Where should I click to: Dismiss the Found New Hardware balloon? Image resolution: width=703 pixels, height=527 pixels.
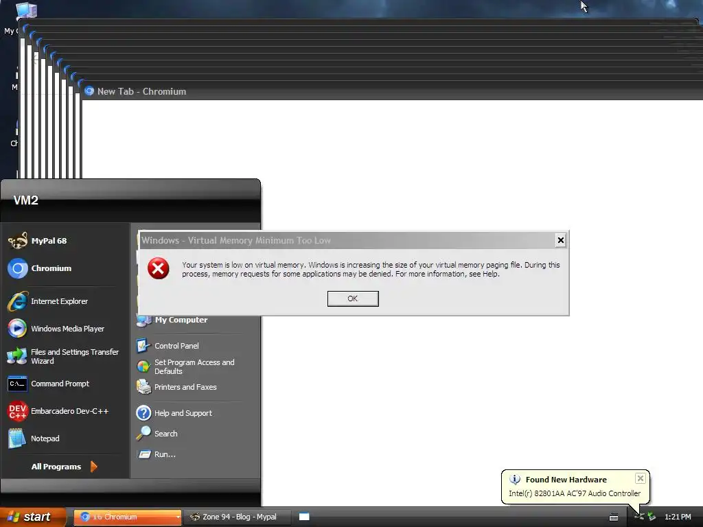pos(641,478)
